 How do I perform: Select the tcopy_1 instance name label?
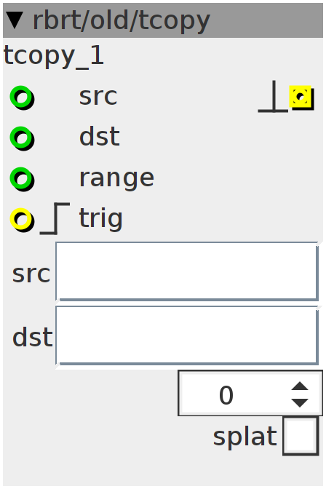click(x=53, y=56)
